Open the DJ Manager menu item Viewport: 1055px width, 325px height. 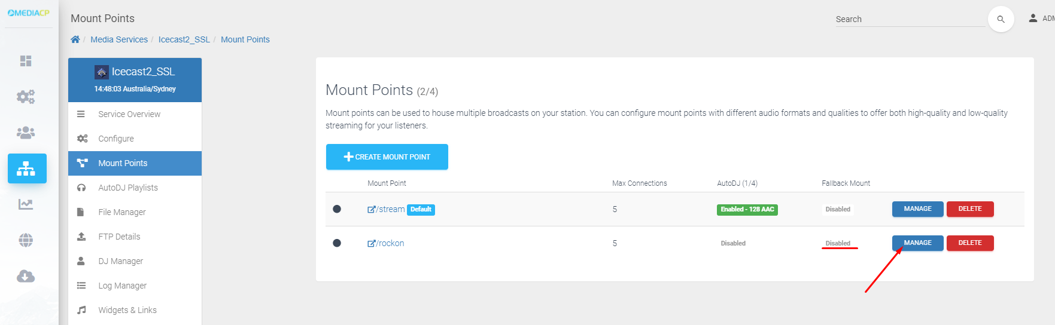[x=121, y=261]
